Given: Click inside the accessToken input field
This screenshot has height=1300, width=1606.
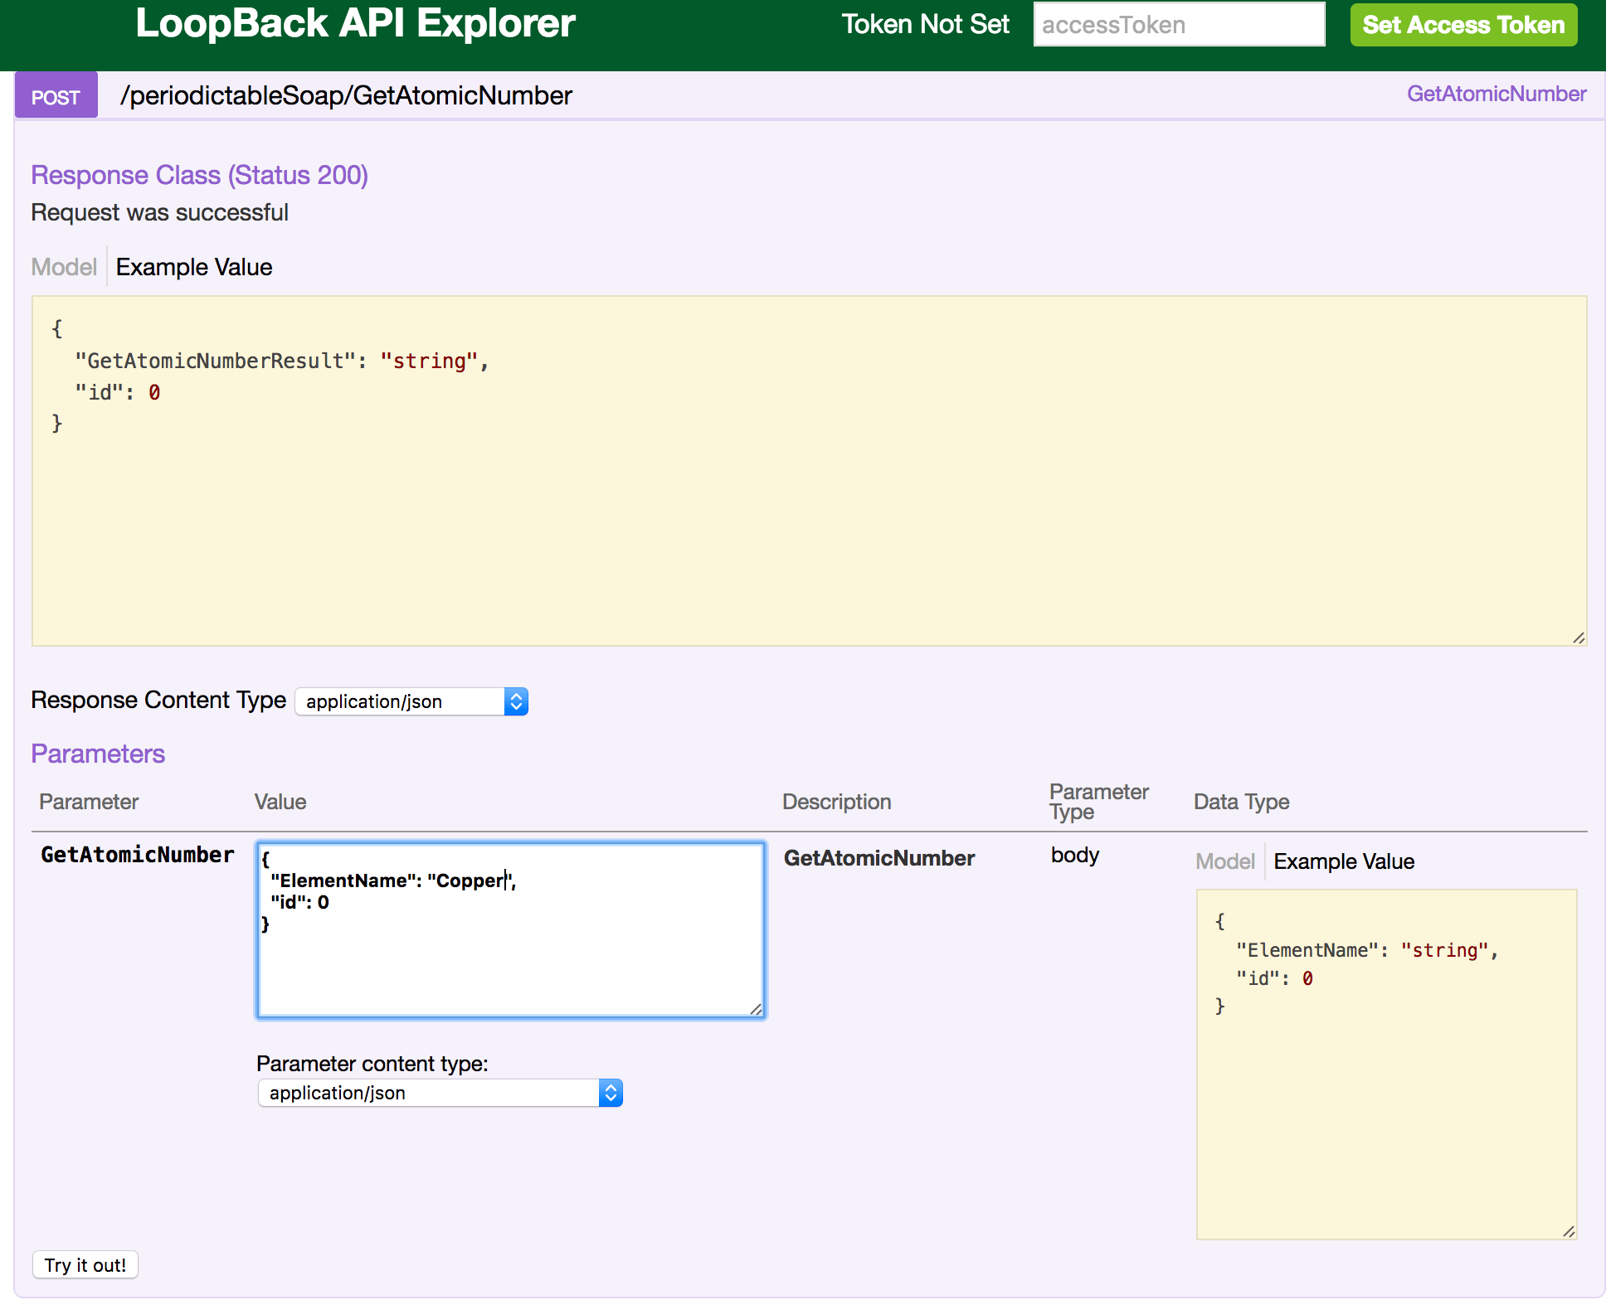Looking at the screenshot, I should tap(1178, 25).
